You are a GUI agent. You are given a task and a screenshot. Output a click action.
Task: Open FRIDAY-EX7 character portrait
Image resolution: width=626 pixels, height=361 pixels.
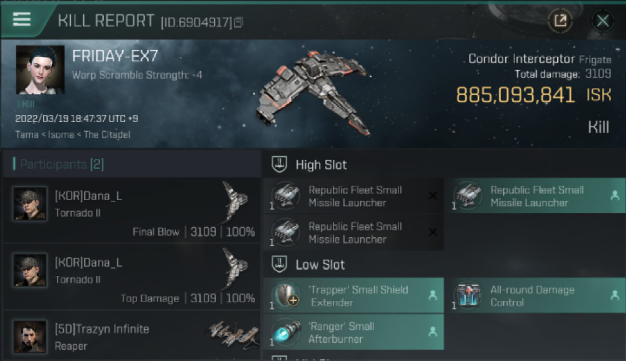(40, 70)
